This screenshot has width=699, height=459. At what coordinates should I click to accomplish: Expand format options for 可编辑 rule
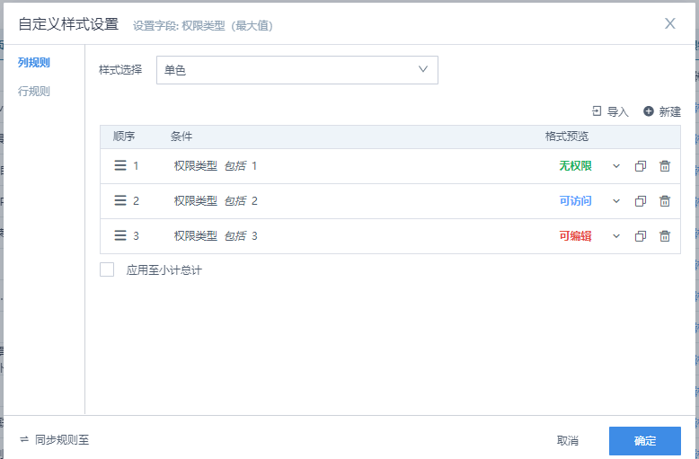click(x=616, y=236)
